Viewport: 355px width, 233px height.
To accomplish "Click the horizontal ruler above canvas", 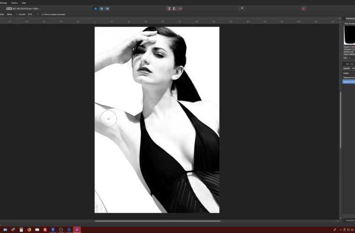I will (169, 21).
